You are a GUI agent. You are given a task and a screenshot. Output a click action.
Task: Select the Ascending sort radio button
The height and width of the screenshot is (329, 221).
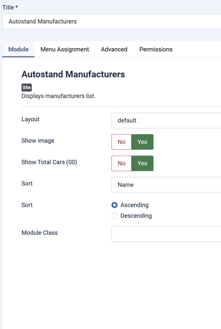click(x=114, y=205)
